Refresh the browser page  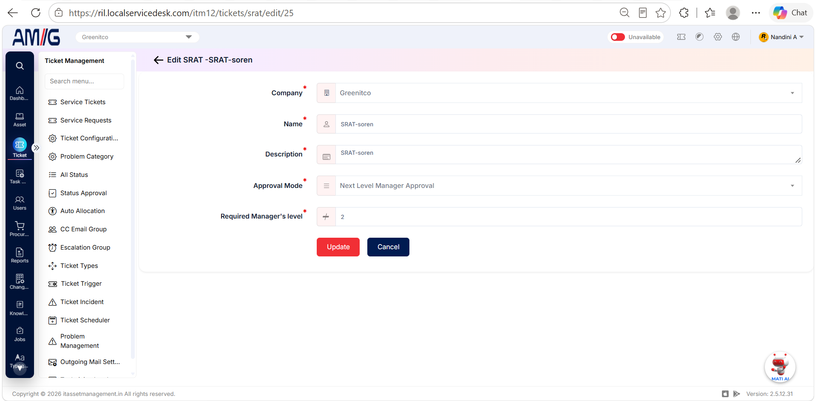point(36,13)
